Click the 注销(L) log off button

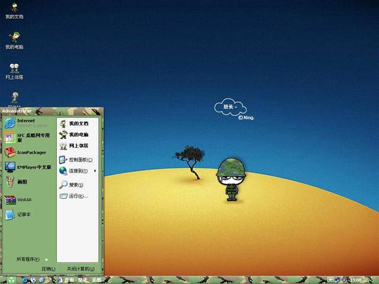49,269
